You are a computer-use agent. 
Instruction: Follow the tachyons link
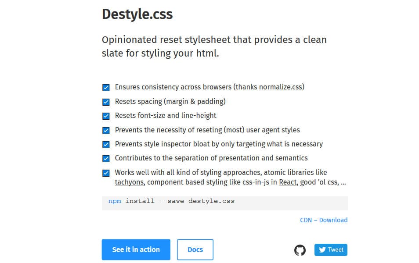tap(129, 182)
